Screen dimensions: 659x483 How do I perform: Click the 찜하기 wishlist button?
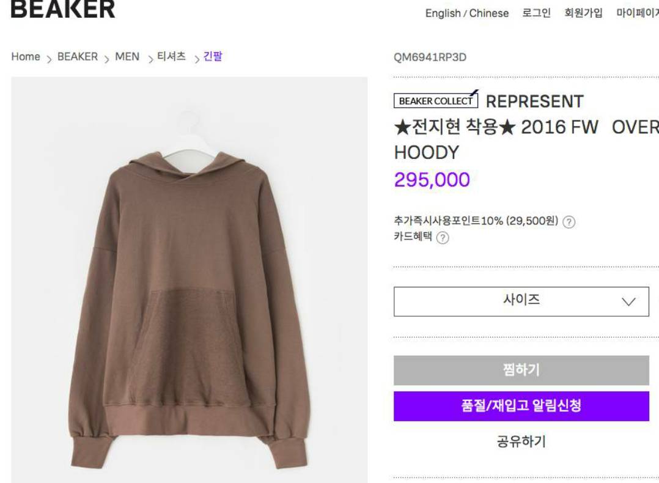[x=521, y=371]
